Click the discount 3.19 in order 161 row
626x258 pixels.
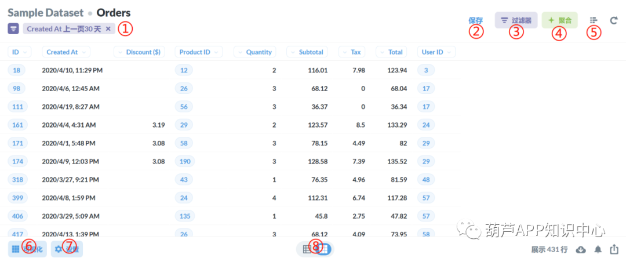158,125
